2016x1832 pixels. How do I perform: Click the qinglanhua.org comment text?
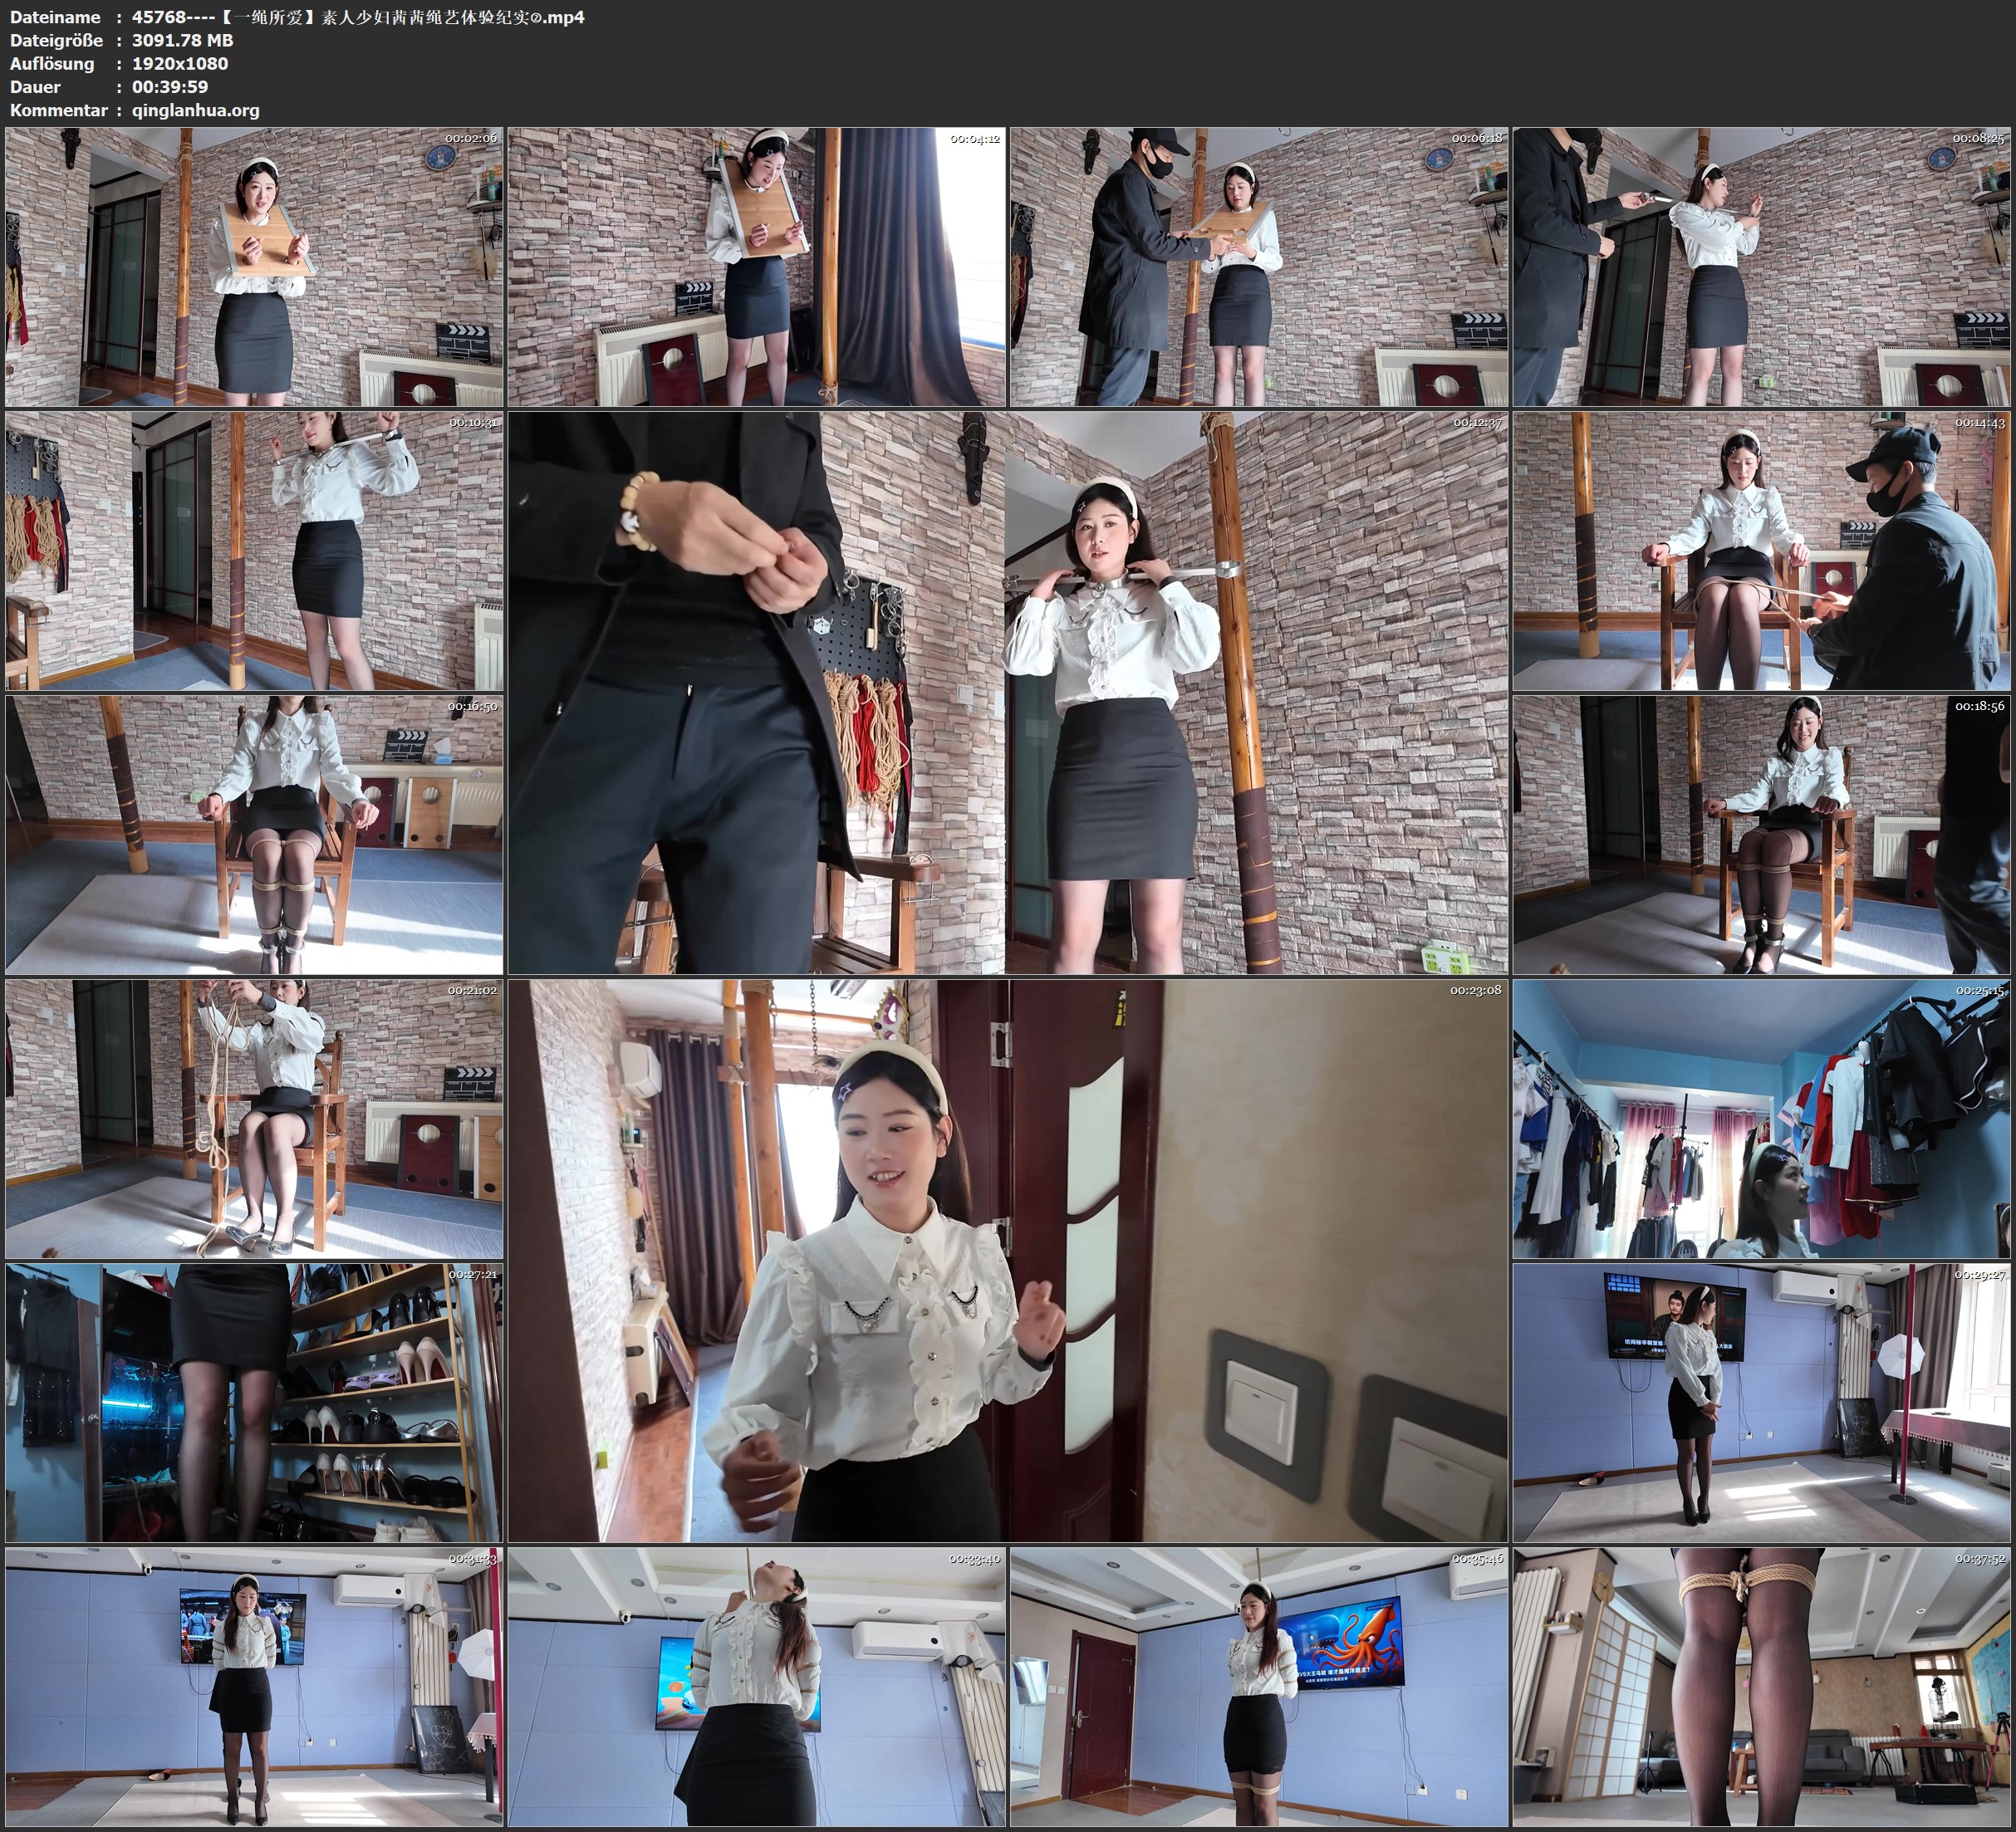pyautogui.click(x=195, y=110)
